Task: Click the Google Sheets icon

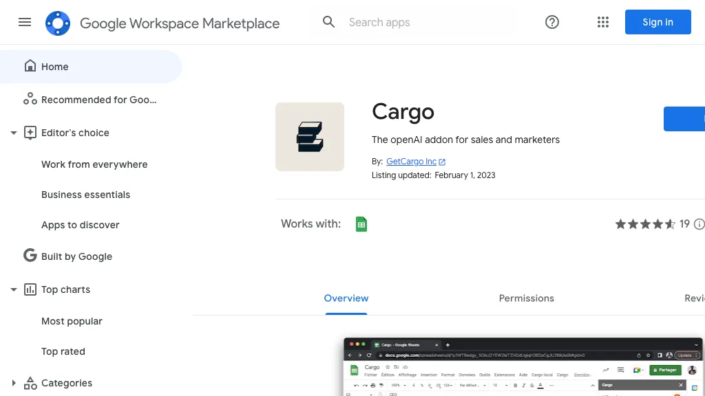Action: [x=361, y=224]
